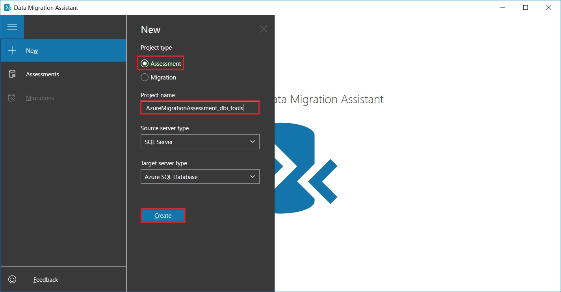Open the New menu item
Screen dimensions: 561x292
pyautogui.click(x=63, y=50)
